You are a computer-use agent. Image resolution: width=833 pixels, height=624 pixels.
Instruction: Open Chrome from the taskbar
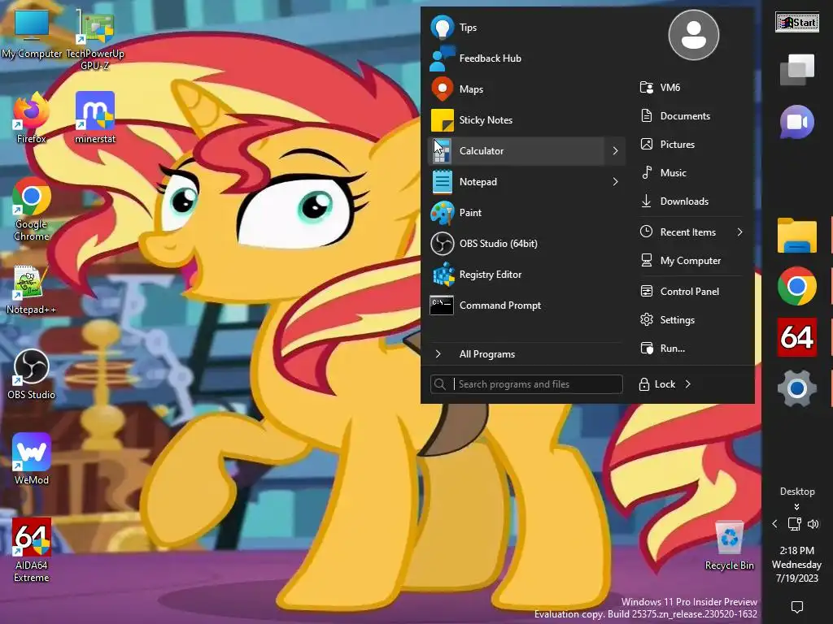click(x=797, y=287)
